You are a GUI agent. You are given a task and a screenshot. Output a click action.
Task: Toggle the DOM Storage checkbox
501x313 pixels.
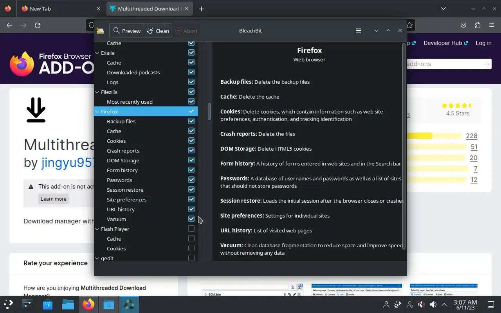point(191,160)
